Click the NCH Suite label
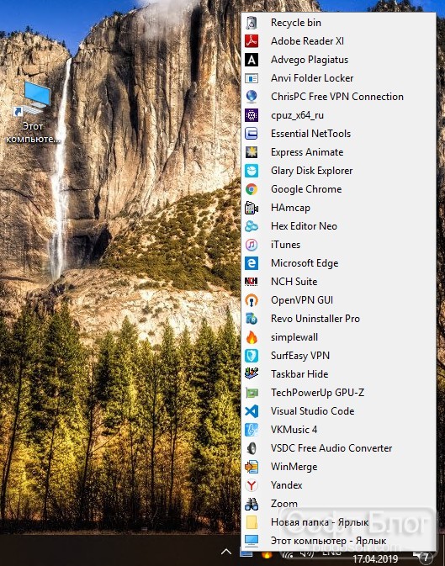This screenshot has width=445, height=566. point(294,282)
